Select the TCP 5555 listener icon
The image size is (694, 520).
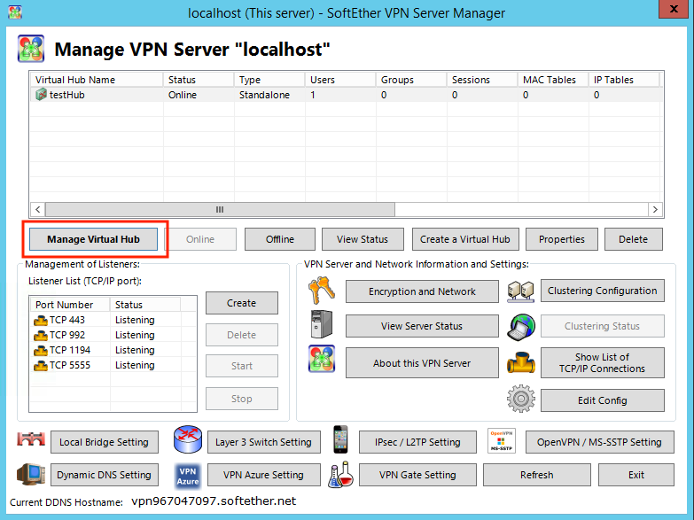[40, 365]
